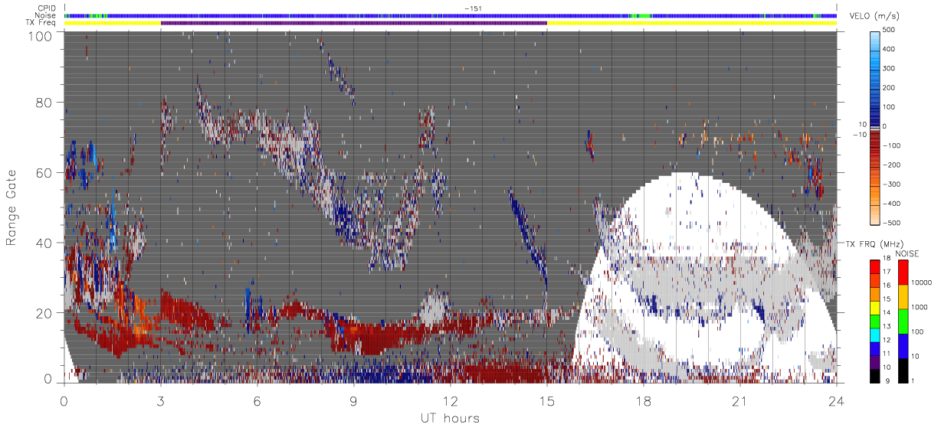Click the '15' tick on UT hours axis

click(546, 401)
